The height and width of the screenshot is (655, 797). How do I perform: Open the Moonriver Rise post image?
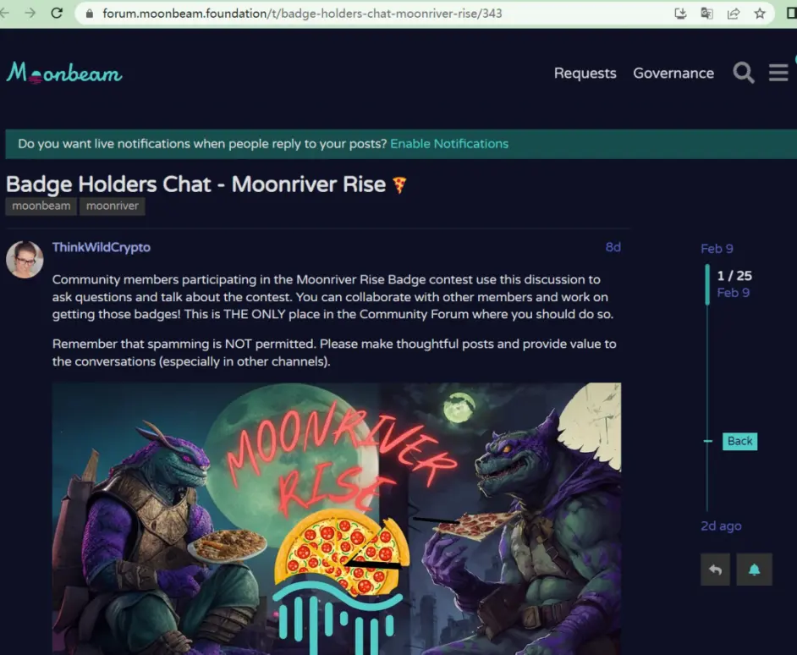point(337,519)
